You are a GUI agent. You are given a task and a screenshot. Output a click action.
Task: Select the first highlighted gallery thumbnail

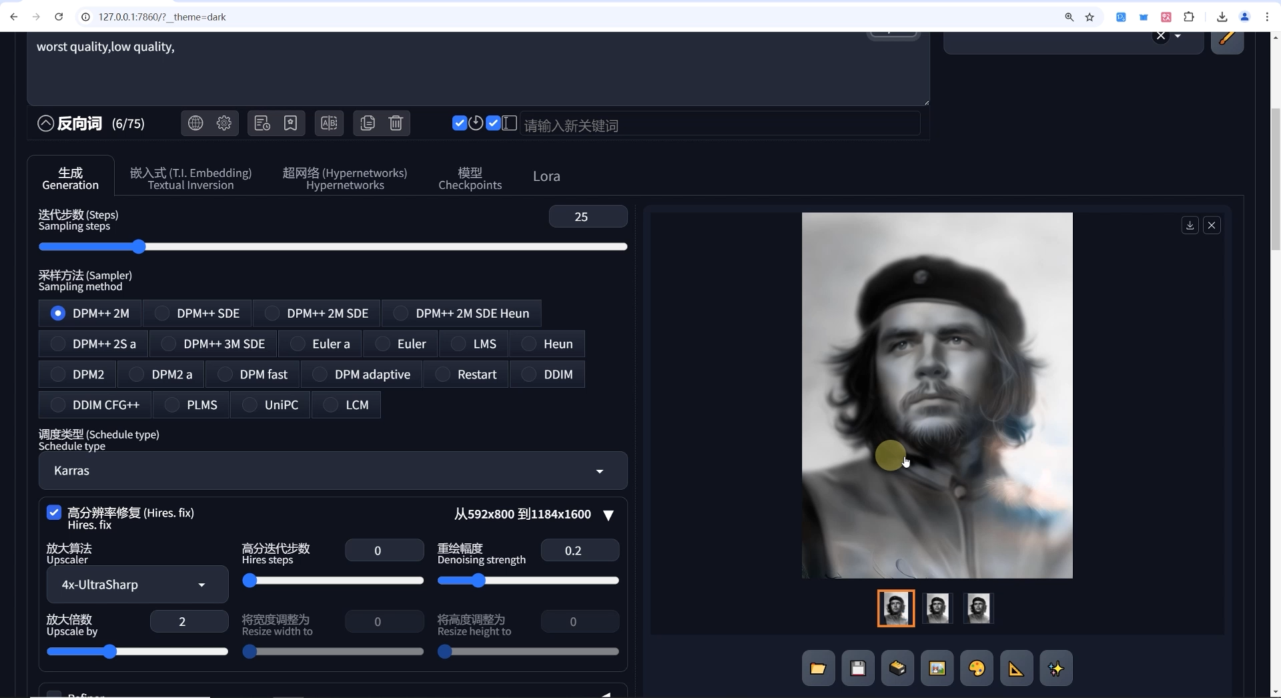pyautogui.click(x=895, y=608)
